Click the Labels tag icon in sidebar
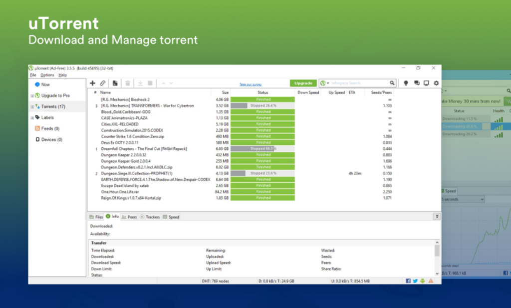The width and height of the screenshot is (511, 308). tap(37, 117)
